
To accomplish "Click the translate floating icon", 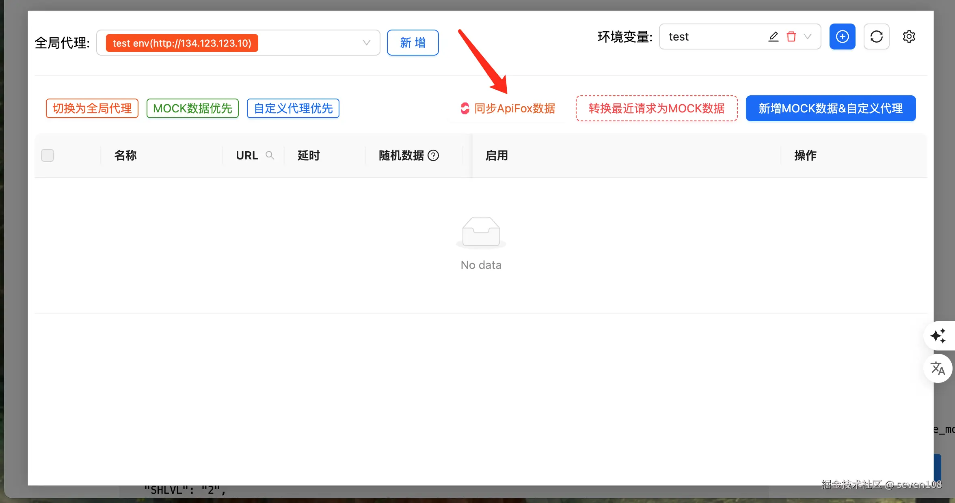I will pos(938,368).
